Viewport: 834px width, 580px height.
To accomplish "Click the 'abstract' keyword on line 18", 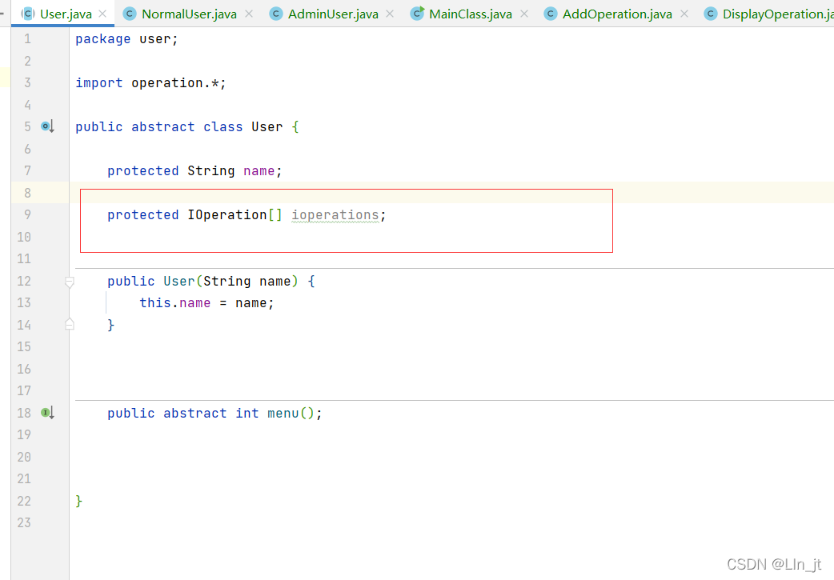I will (194, 413).
